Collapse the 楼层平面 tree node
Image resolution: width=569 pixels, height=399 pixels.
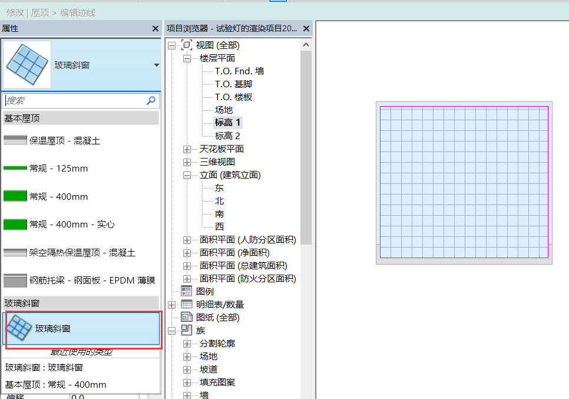click(x=187, y=57)
